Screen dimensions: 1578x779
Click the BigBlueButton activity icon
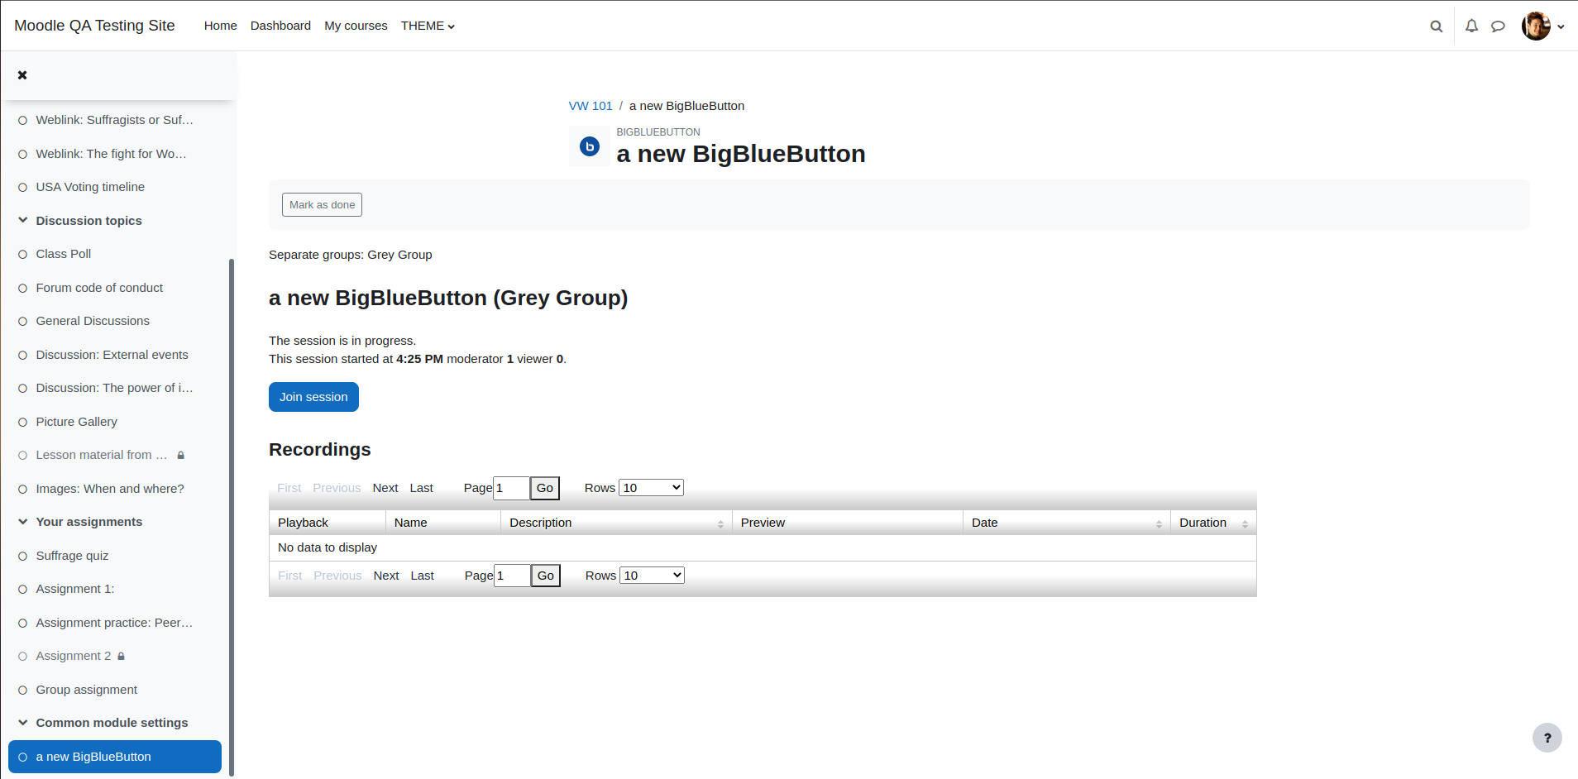point(590,146)
